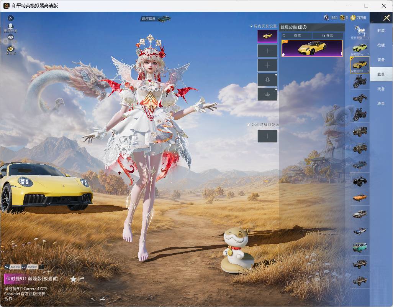Open the 道具 tab
393x307 pixels.
click(381, 104)
